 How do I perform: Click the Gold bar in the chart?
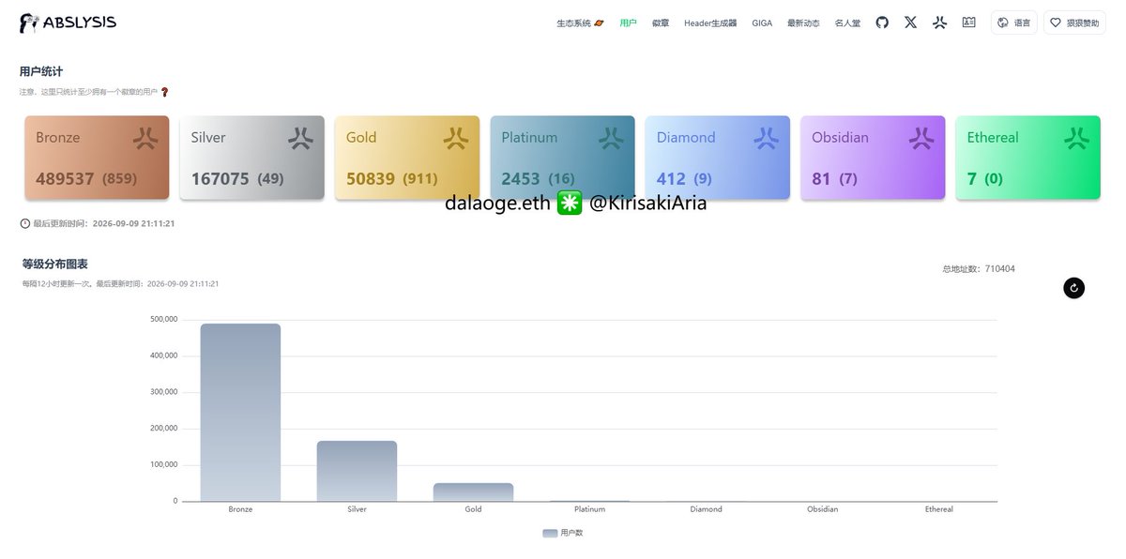point(473,492)
